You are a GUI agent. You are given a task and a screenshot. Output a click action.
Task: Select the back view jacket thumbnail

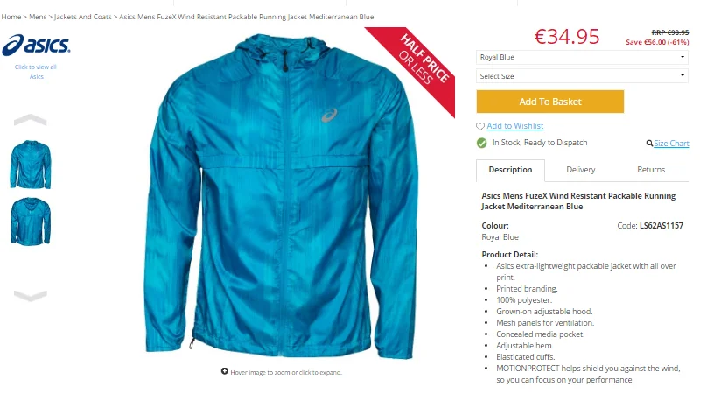pos(31,222)
